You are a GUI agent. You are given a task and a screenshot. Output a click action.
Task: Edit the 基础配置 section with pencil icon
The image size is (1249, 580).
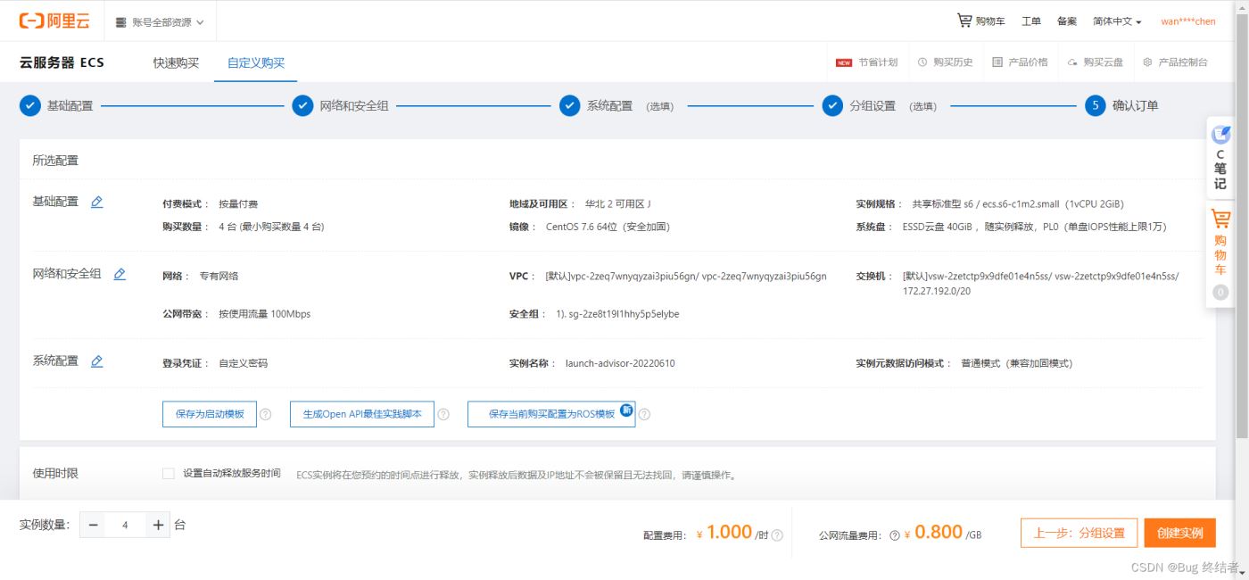[x=97, y=203]
